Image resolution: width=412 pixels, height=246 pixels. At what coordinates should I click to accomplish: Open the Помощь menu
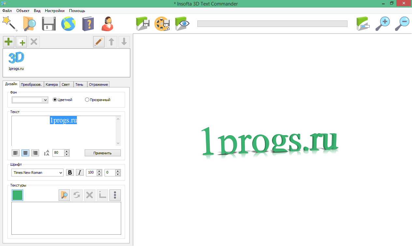coord(77,11)
